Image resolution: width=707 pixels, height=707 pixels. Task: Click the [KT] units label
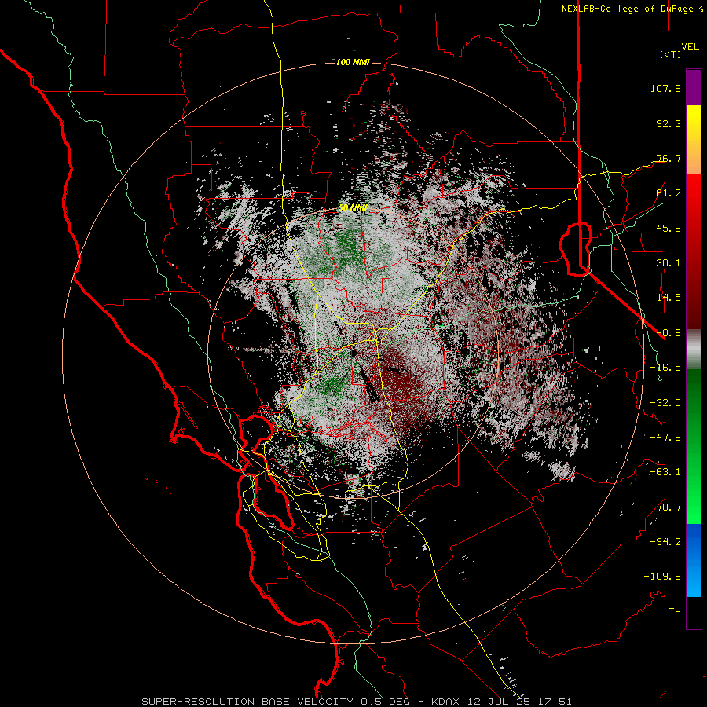pos(671,54)
